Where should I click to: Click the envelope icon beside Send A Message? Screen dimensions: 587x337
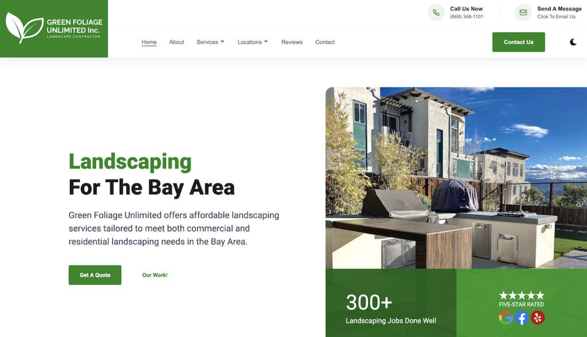point(523,13)
